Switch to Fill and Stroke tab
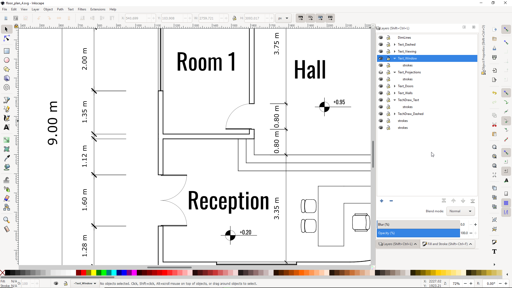Screen dimensions: 512x288 pos(447,244)
